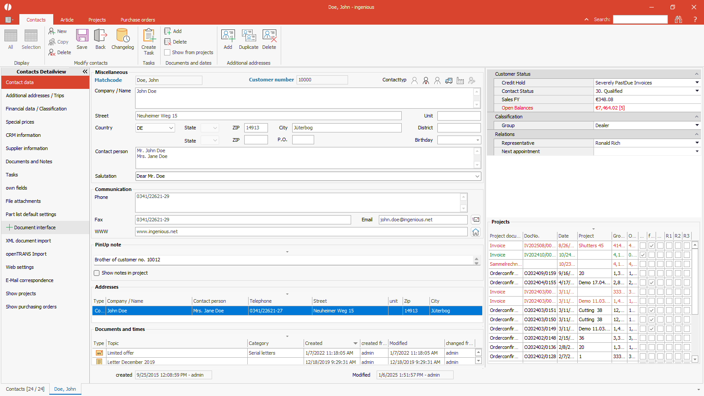Open the Changelog for this contact
Viewport: 704px width, 396px height.
pyautogui.click(x=122, y=39)
